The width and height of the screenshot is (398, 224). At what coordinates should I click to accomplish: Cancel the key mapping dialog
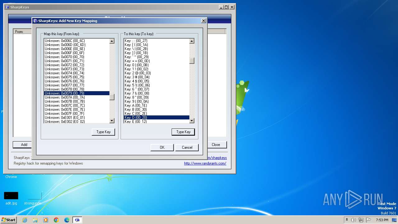[x=187, y=147]
